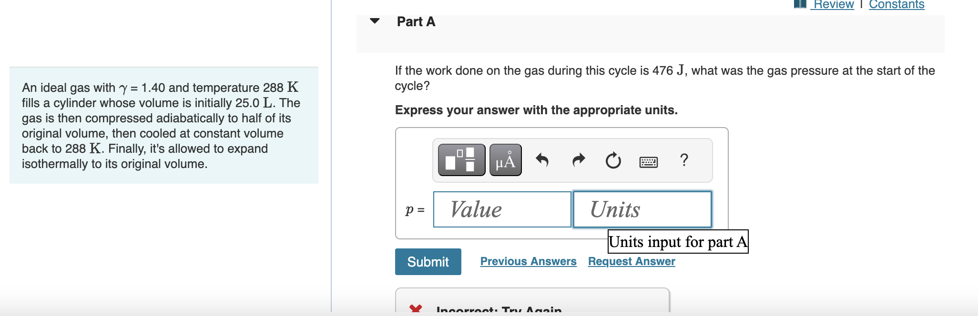The height and width of the screenshot is (316, 978).
Task: Click the Units input box
Action: [641, 209]
